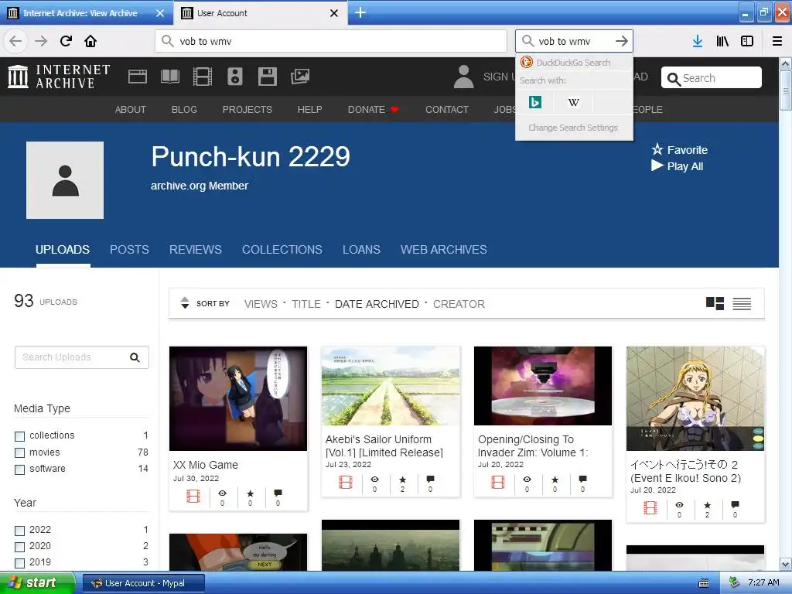The width and height of the screenshot is (792, 594).
Task: Open the ABOUT nav link
Action: pyautogui.click(x=130, y=110)
